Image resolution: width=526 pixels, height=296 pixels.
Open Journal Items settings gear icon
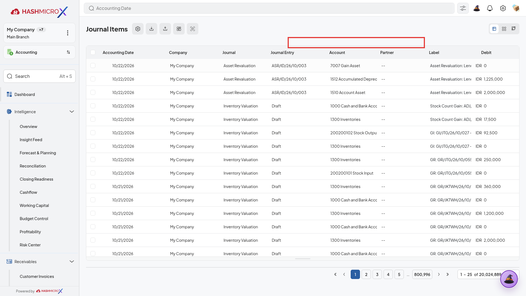(x=138, y=29)
